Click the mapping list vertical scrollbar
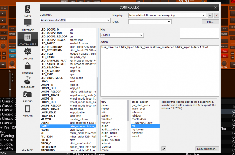Image resolution: width=235 pixels, height=155 pixels. (x=98, y=96)
